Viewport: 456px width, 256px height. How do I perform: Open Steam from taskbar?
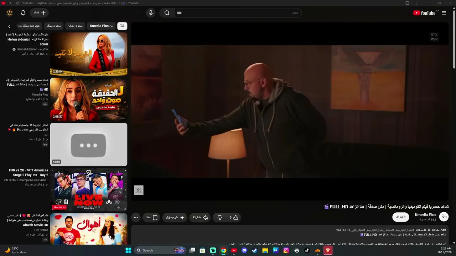tap(255, 250)
